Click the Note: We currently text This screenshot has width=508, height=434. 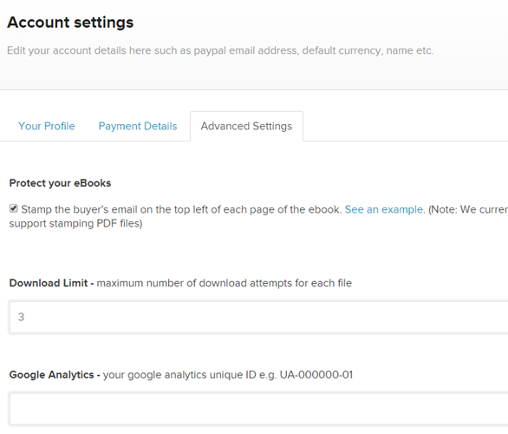tap(468, 209)
